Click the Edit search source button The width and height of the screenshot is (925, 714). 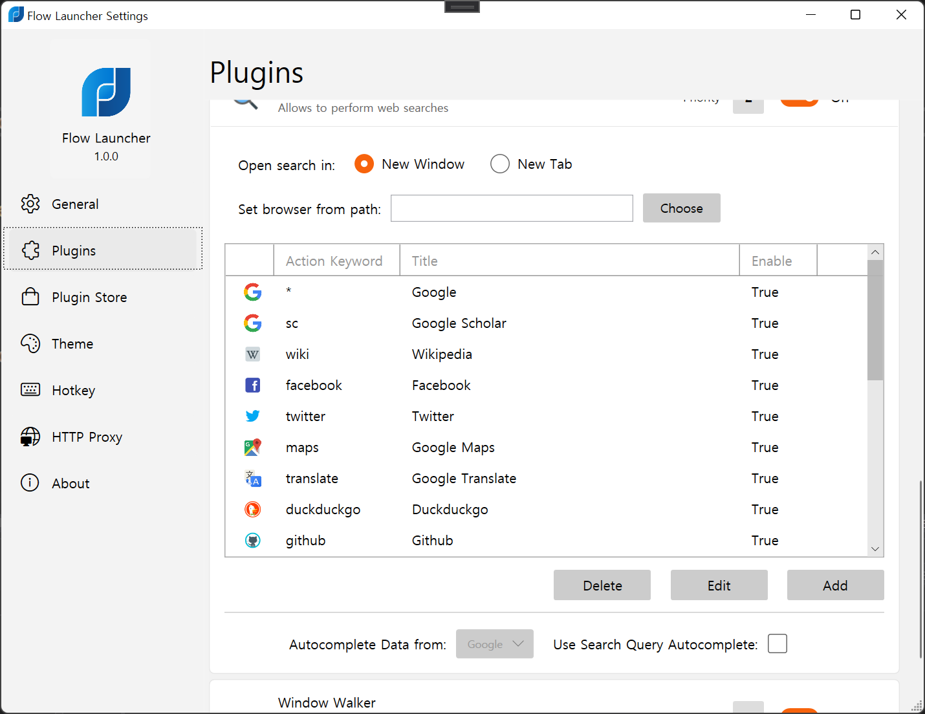pos(719,585)
